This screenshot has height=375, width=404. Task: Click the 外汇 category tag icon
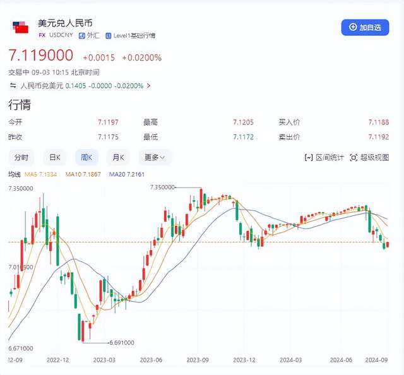pos(81,35)
